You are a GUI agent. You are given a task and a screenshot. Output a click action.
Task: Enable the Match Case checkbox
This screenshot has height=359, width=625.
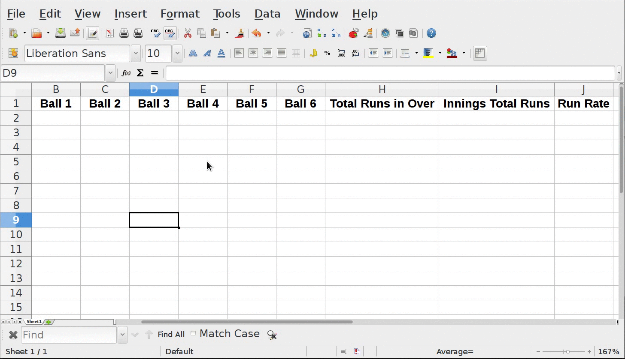point(193,334)
